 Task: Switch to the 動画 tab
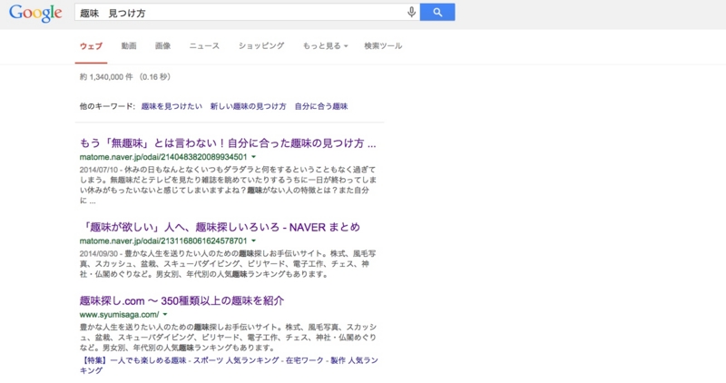click(x=129, y=46)
